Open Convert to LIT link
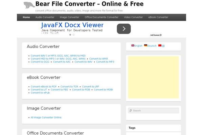The width and height of the screenshot is (203, 135). click(39, 89)
